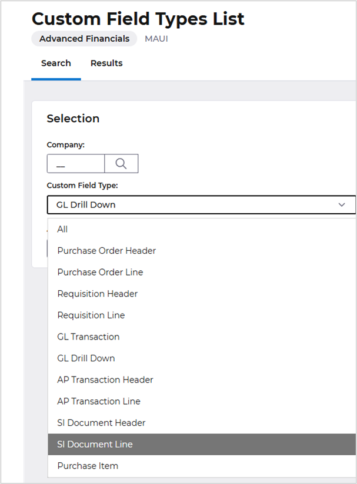
Task: Open the GL Drill Down combo box
Action: [x=201, y=204]
